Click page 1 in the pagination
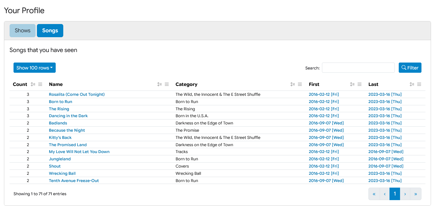The width and height of the screenshot is (433, 209). click(x=395, y=194)
